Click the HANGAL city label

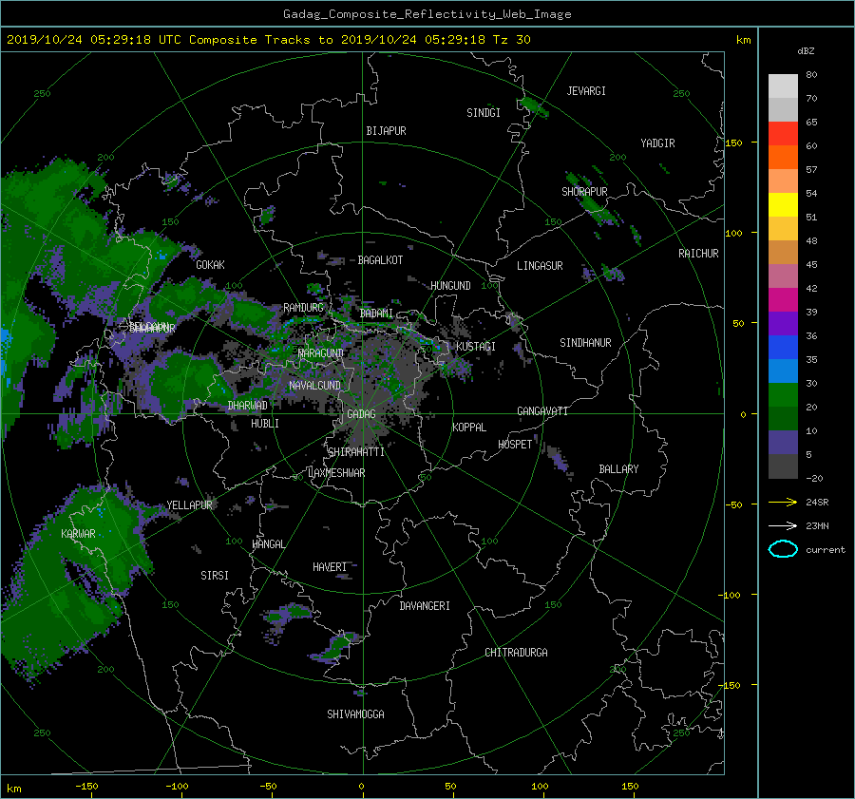click(x=269, y=544)
